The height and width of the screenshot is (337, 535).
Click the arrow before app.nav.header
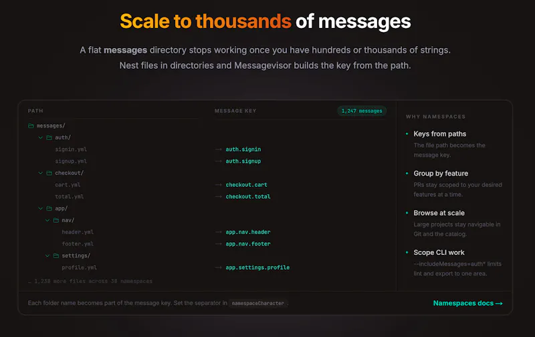pyautogui.click(x=219, y=232)
